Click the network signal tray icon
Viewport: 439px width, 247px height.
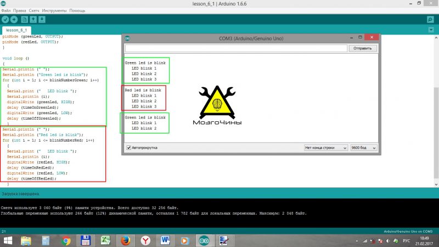(365, 241)
